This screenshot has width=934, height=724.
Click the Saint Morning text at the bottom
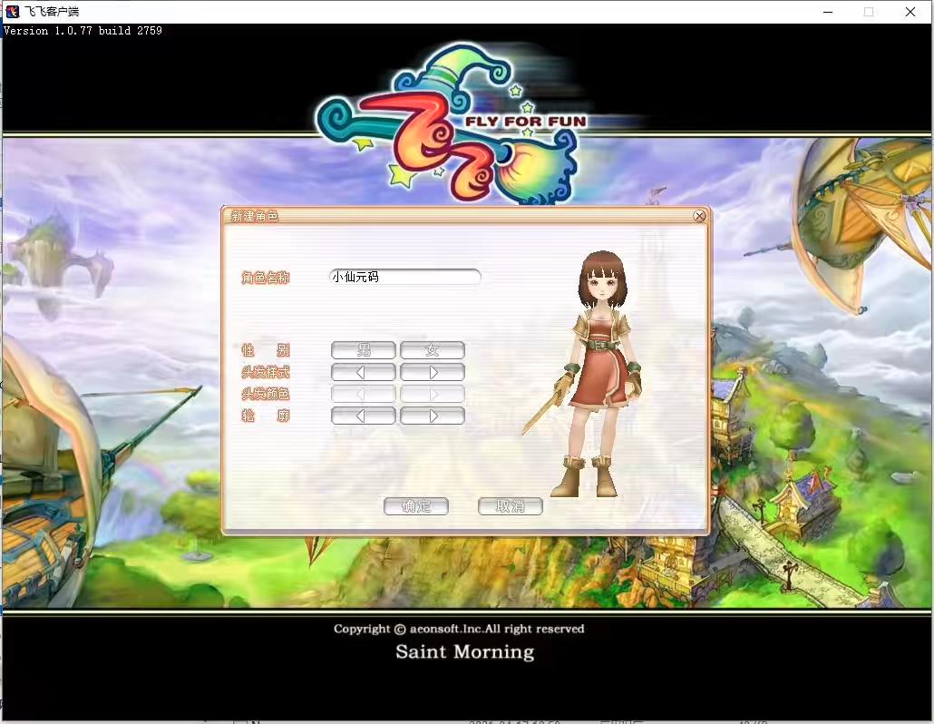pyautogui.click(x=464, y=651)
